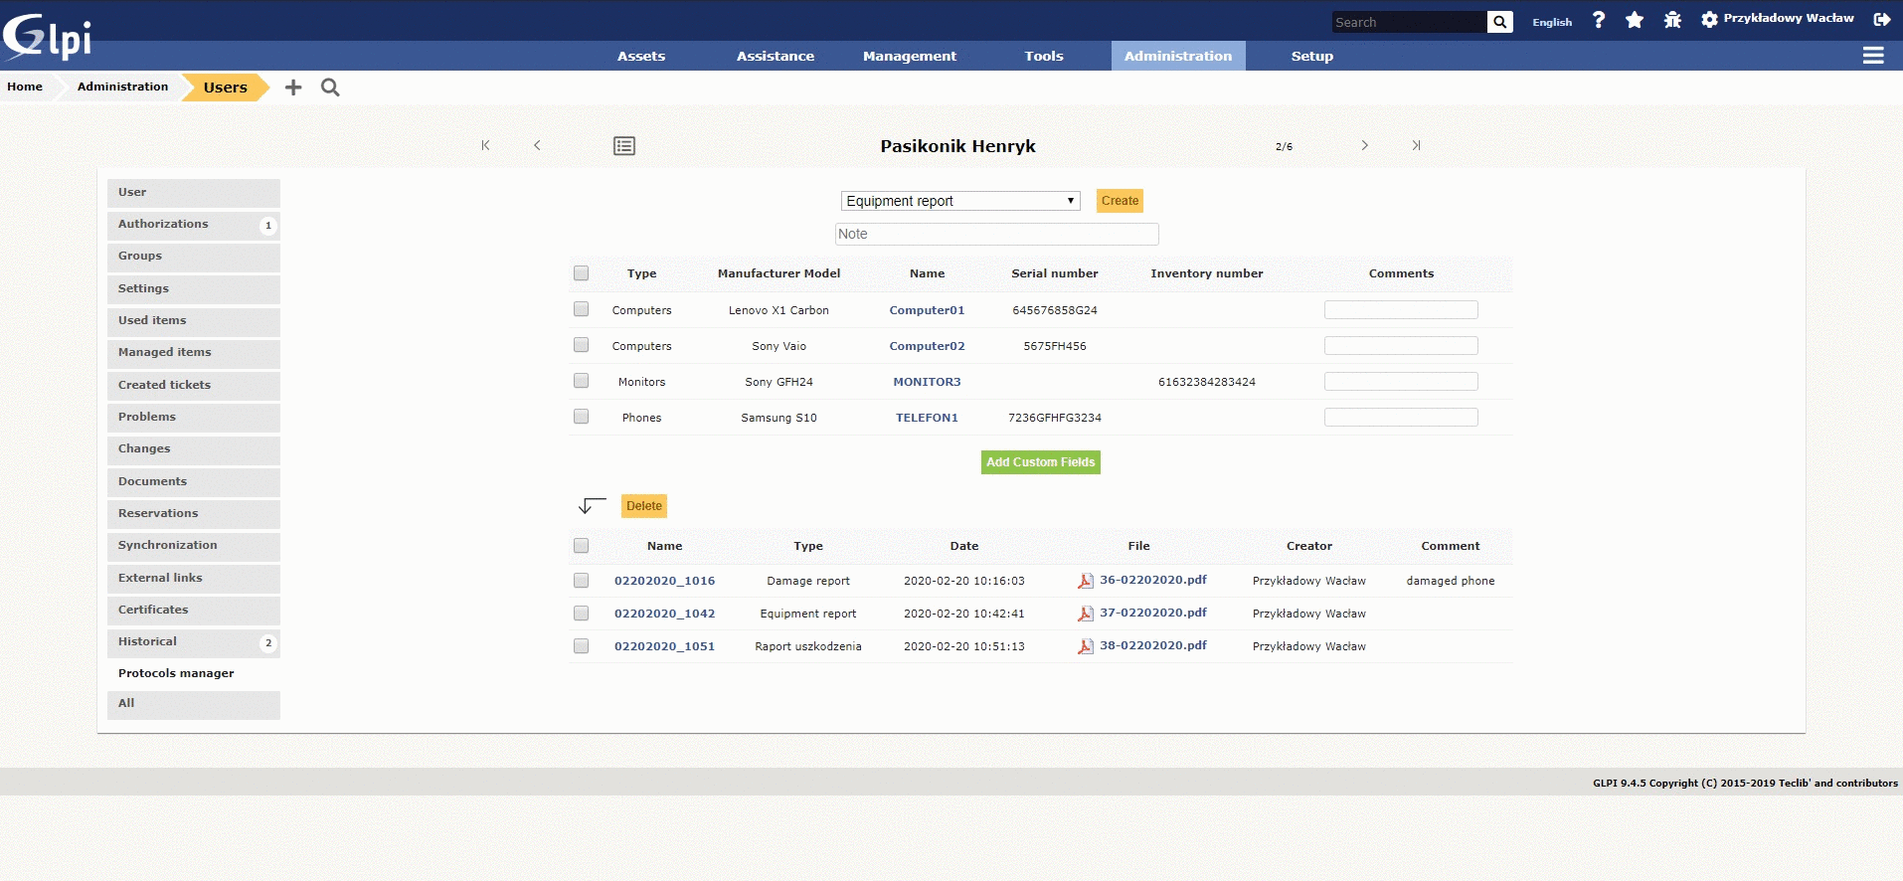The width and height of the screenshot is (1903, 881).
Task: Open the Reservations tab
Action: coord(194,514)
